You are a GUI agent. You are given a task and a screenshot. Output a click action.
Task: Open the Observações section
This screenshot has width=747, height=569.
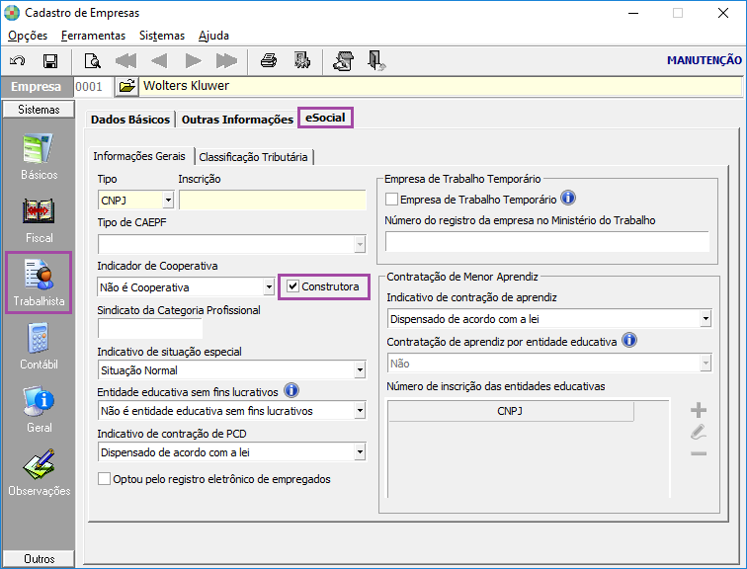[39, 473]
